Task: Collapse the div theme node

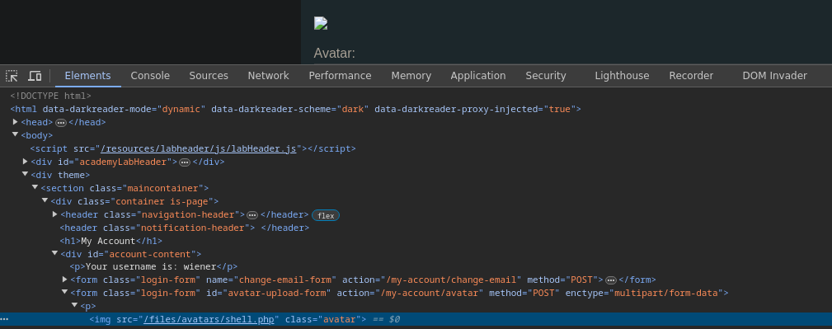Action: [x=25, y=174]
